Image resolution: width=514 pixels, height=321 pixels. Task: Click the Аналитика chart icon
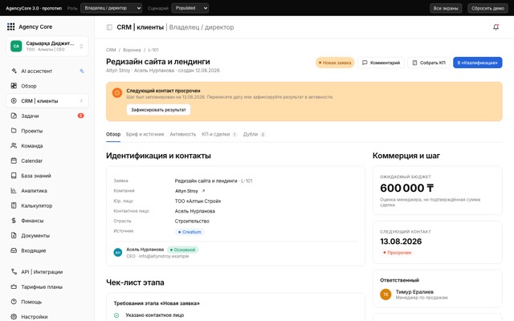tap(14, 191)
